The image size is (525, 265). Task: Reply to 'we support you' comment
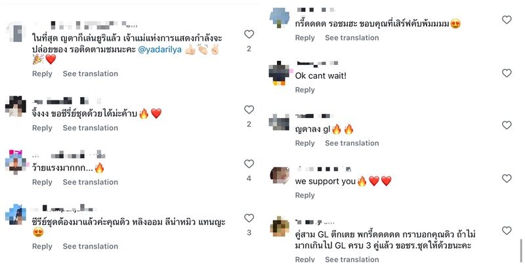304,195
